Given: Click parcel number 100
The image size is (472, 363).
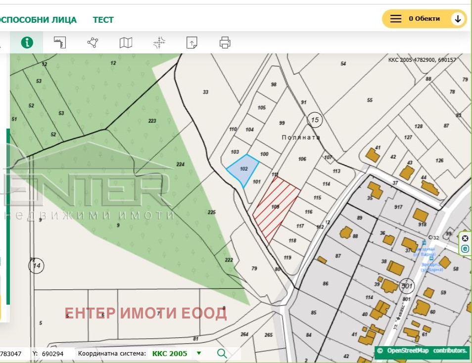Looking at the screenshot, I should [x=264, y=154].
